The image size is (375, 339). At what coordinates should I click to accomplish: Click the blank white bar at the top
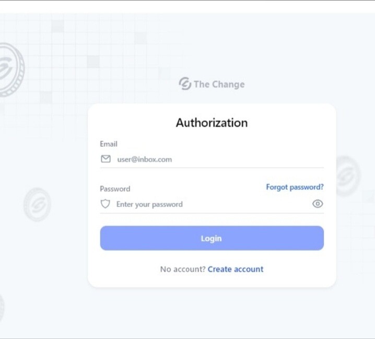[187, 7]
